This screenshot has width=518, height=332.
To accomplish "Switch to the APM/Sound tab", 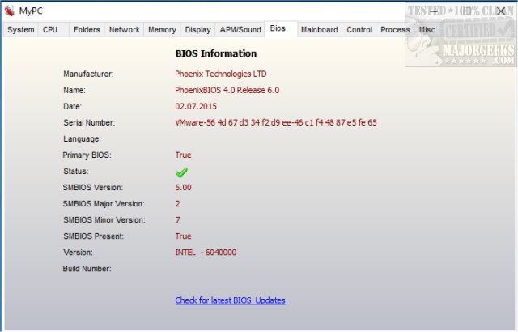I will pyautogui.click(x=240, y=30).
